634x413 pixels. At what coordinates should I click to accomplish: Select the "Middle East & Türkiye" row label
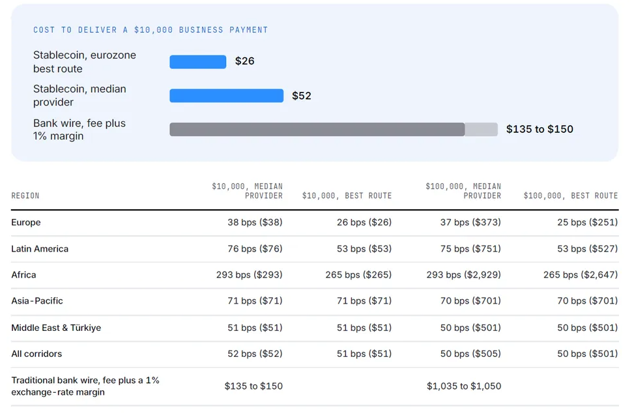(56, 328)
